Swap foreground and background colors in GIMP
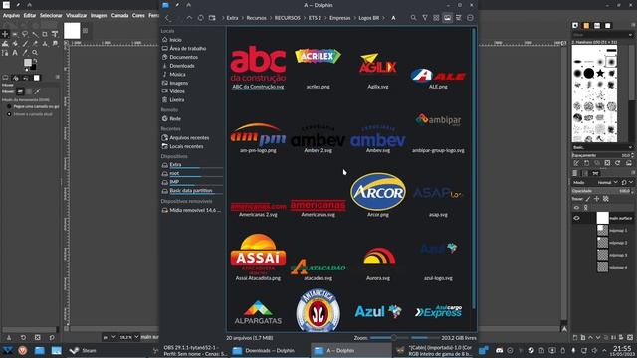Screen dimensions: 637x358 [x=35, y=60]
